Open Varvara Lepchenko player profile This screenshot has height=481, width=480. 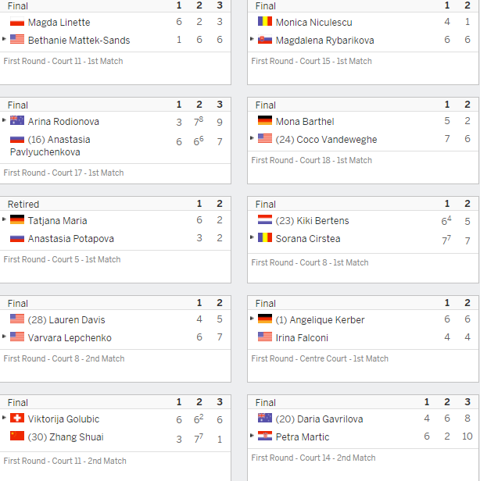pos(70,338)
